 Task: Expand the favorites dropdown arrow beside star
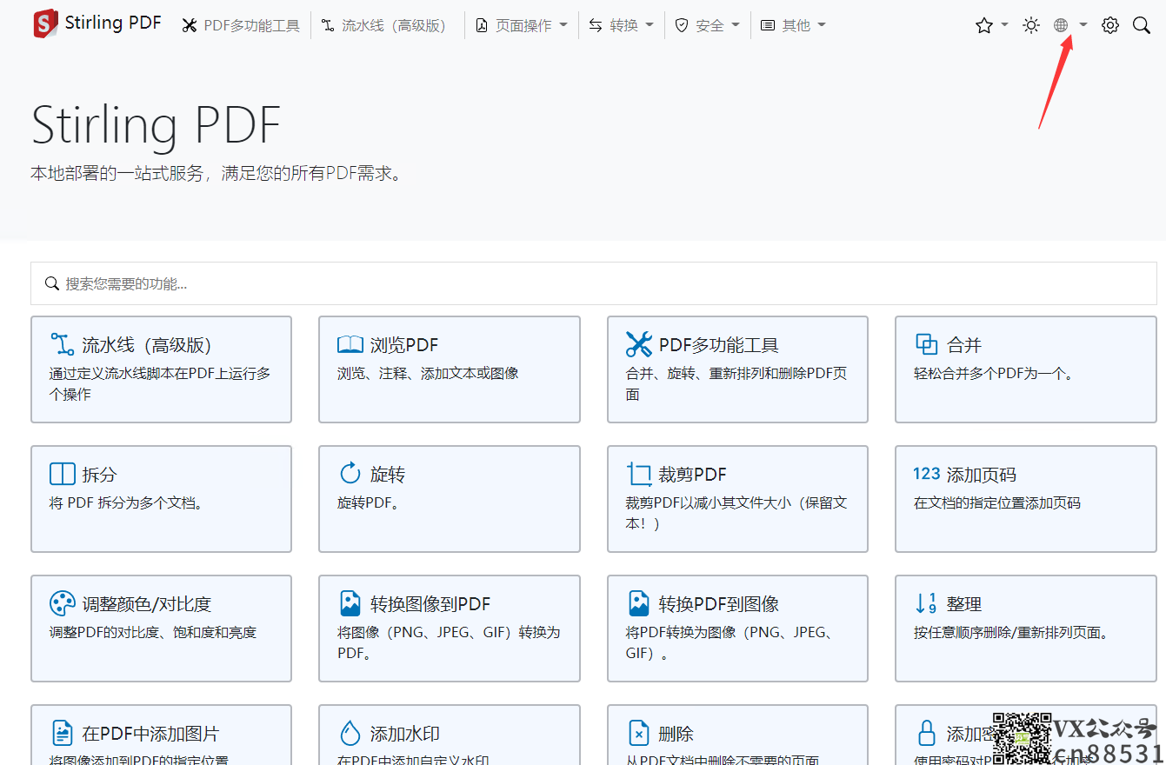[x=1004, y=25]
